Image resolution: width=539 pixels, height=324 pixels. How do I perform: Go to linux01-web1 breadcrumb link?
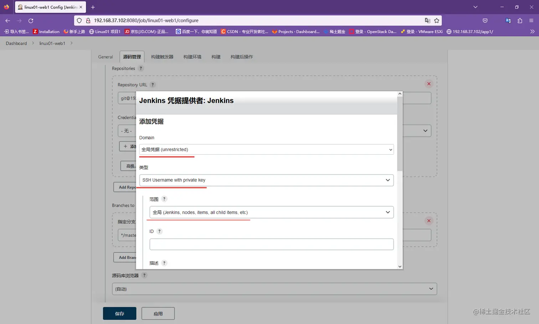(52, 43)
